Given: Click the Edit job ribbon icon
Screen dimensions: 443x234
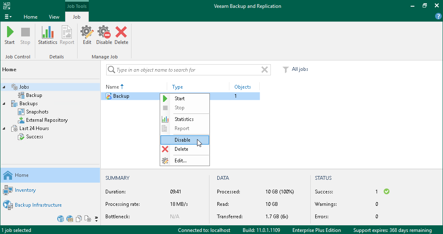Looking at the screenshot, I should click(87, 32).
